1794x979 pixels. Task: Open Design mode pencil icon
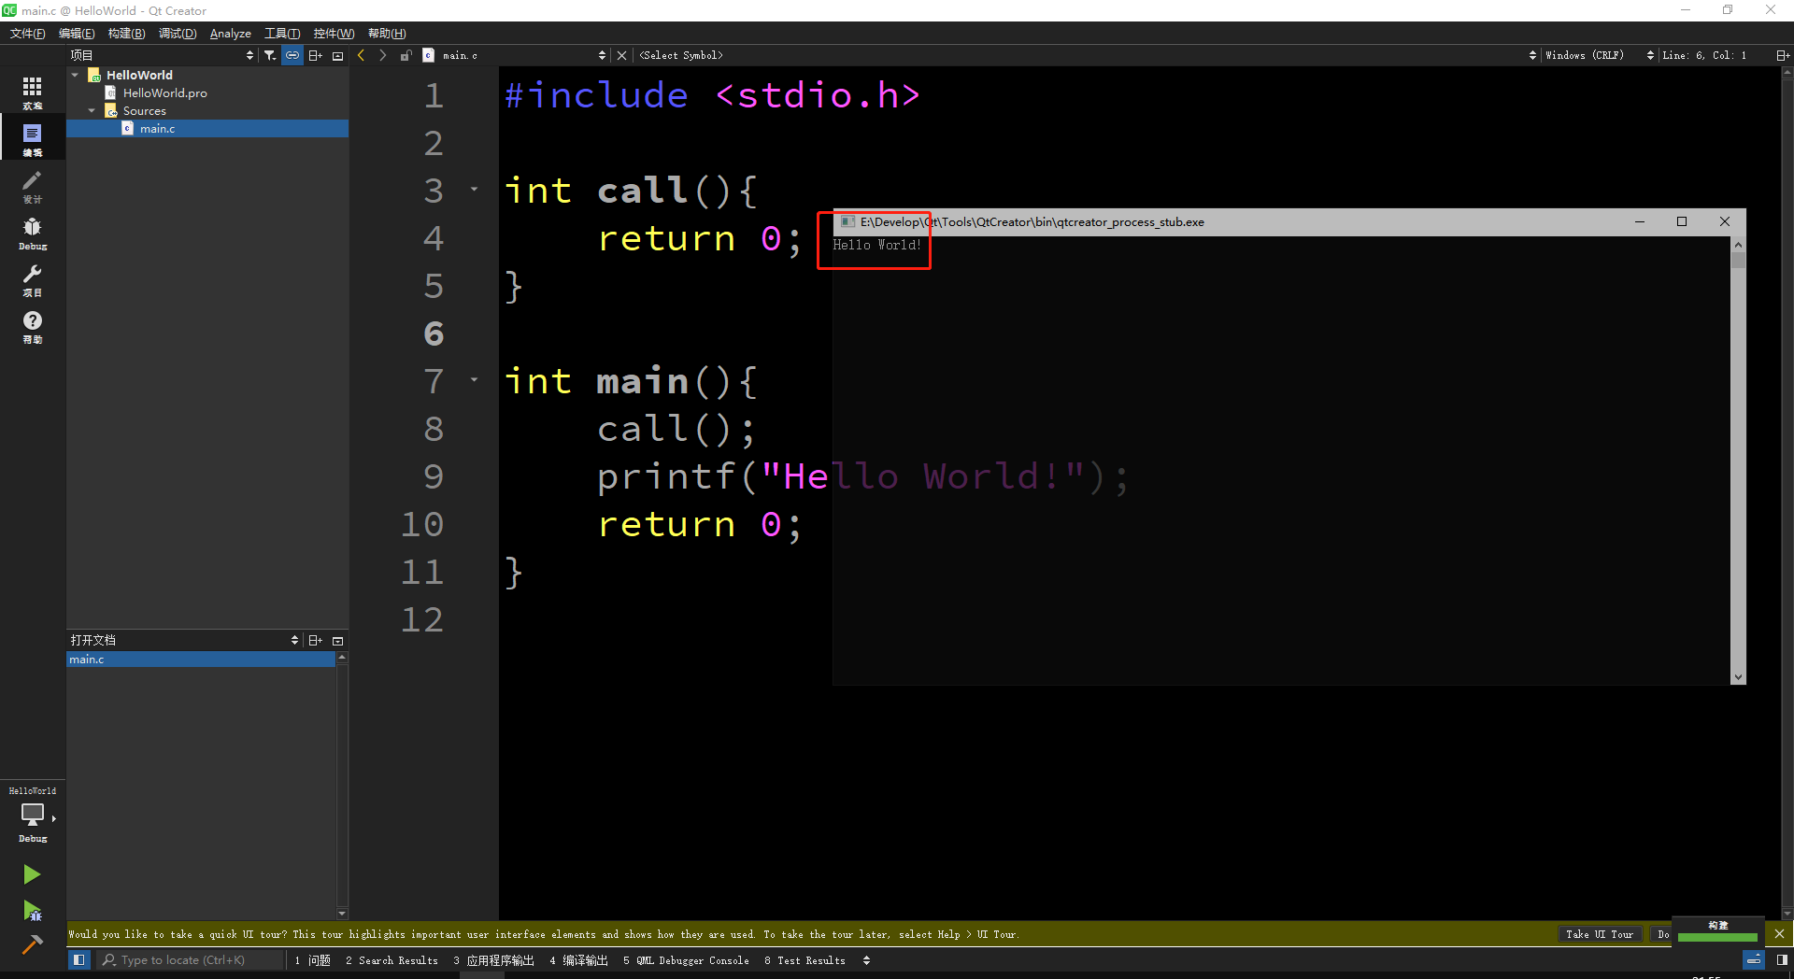pos(33,185)
